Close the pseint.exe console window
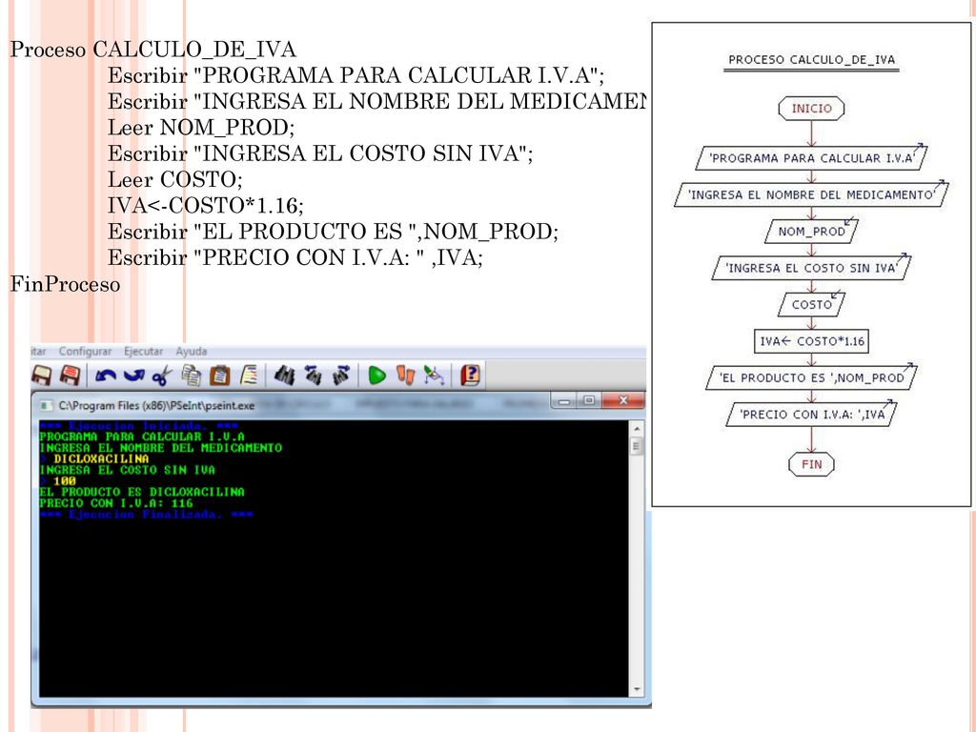Viewport: 976px width, 732px height. pyautogui.click(x=623, y=401)
